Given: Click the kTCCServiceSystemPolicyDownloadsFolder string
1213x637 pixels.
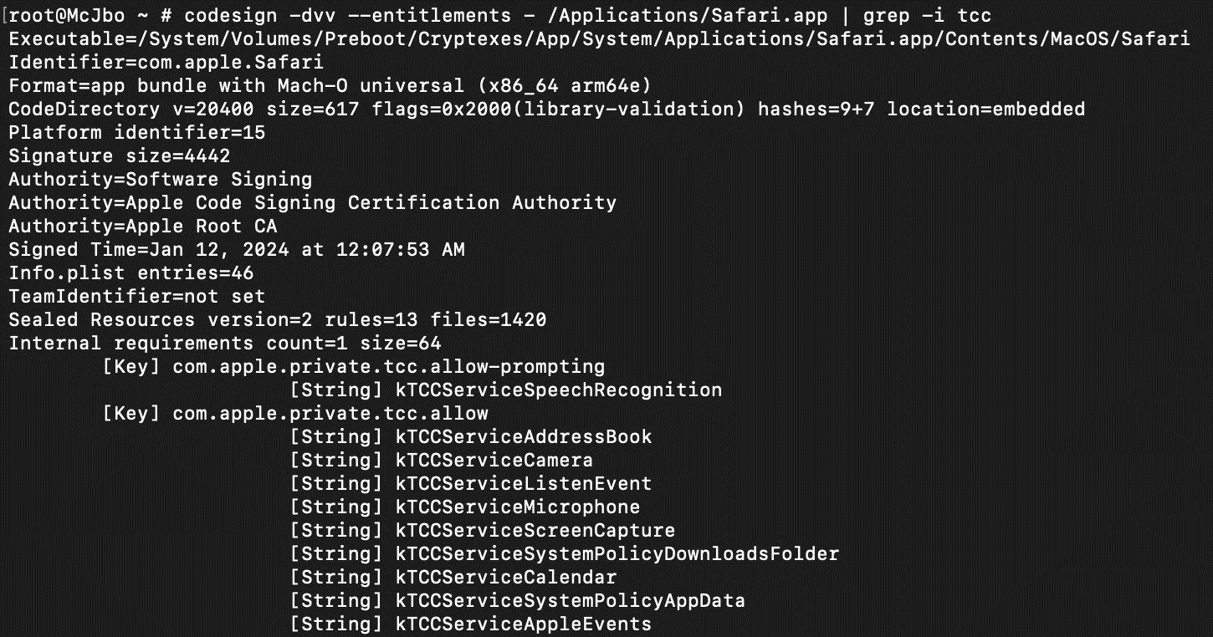Looking at the screenshot, I should point(617,554).
